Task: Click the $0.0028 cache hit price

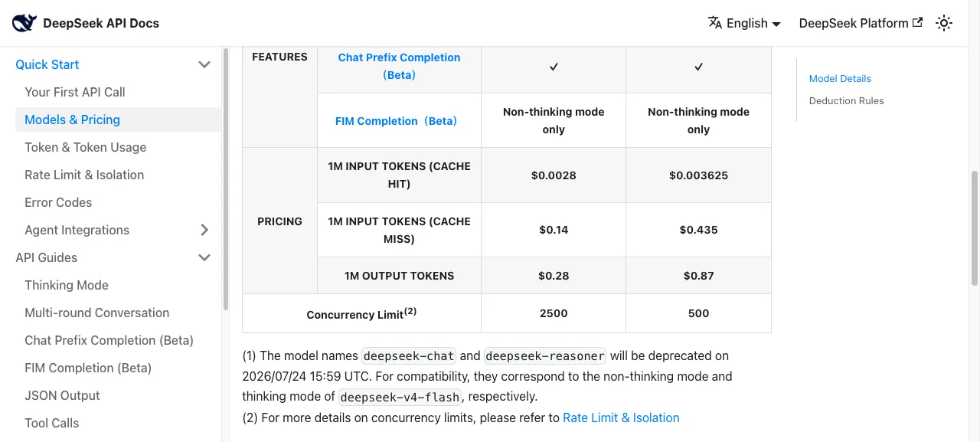Action: (554, 175)
